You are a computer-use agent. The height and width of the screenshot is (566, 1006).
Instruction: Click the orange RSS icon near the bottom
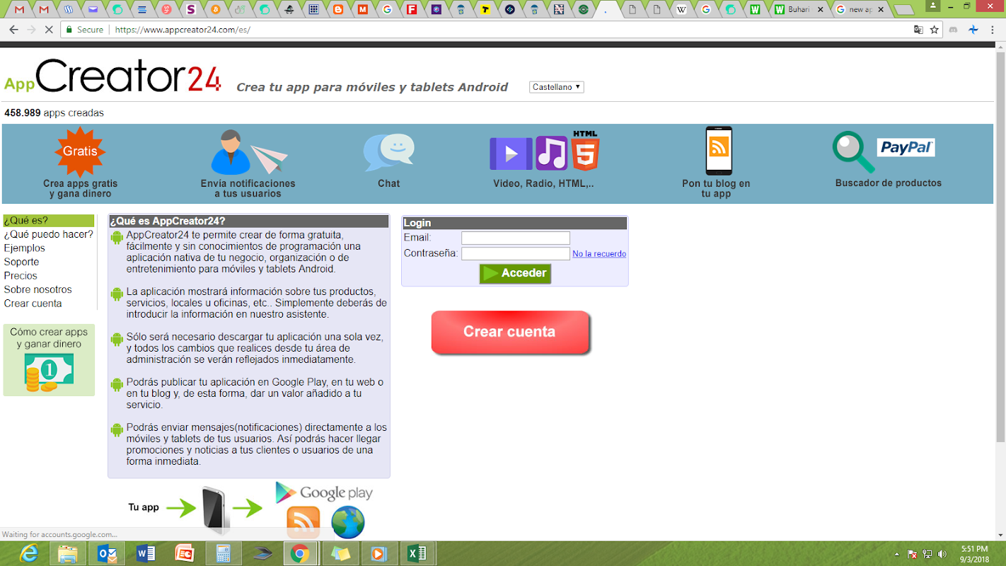pyautogui.click(x=303, y=523)
